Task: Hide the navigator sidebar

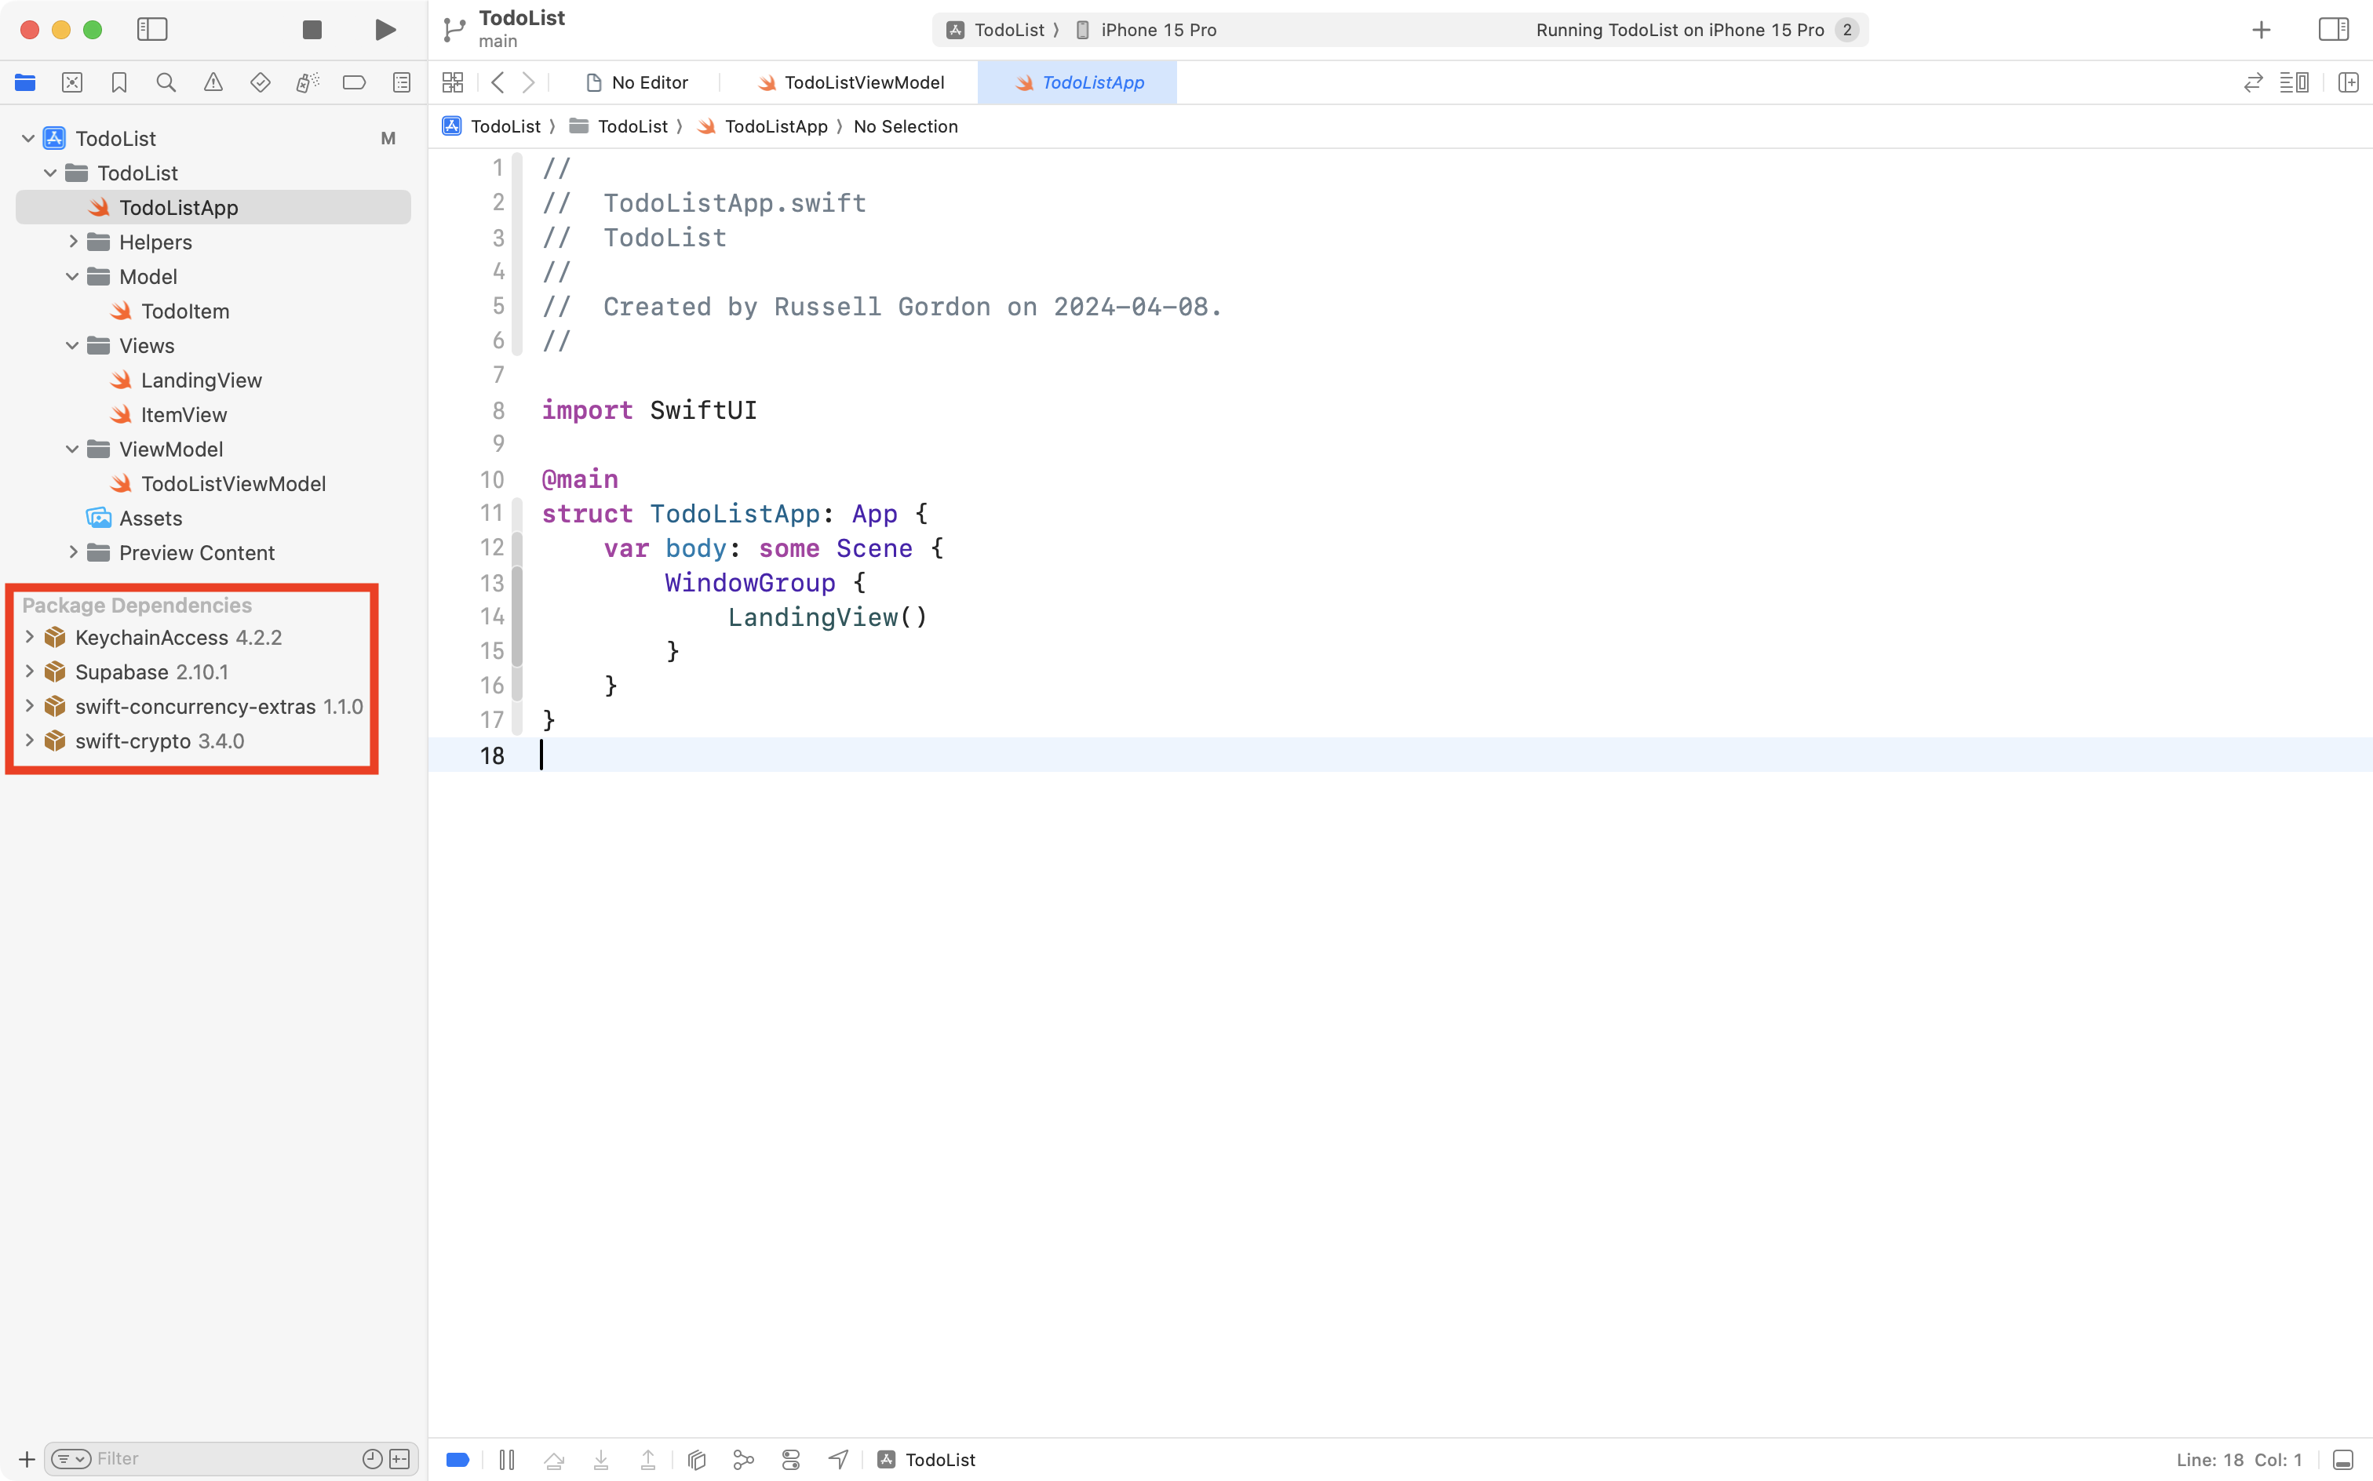Action: point(153,29)
